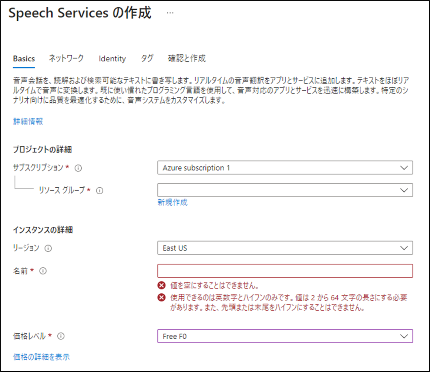Open the East US region dropdown
Viewport: 430px width, 372px height.
coord(285,248)
